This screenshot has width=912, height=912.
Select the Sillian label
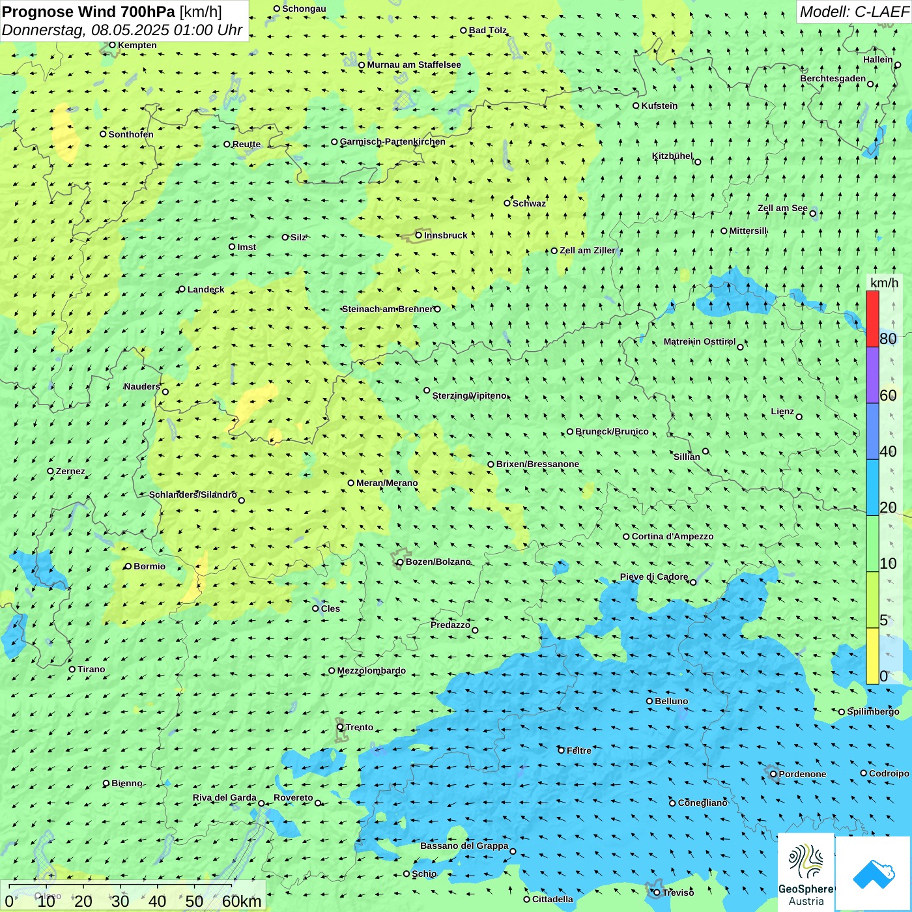[x=687, y=457]
